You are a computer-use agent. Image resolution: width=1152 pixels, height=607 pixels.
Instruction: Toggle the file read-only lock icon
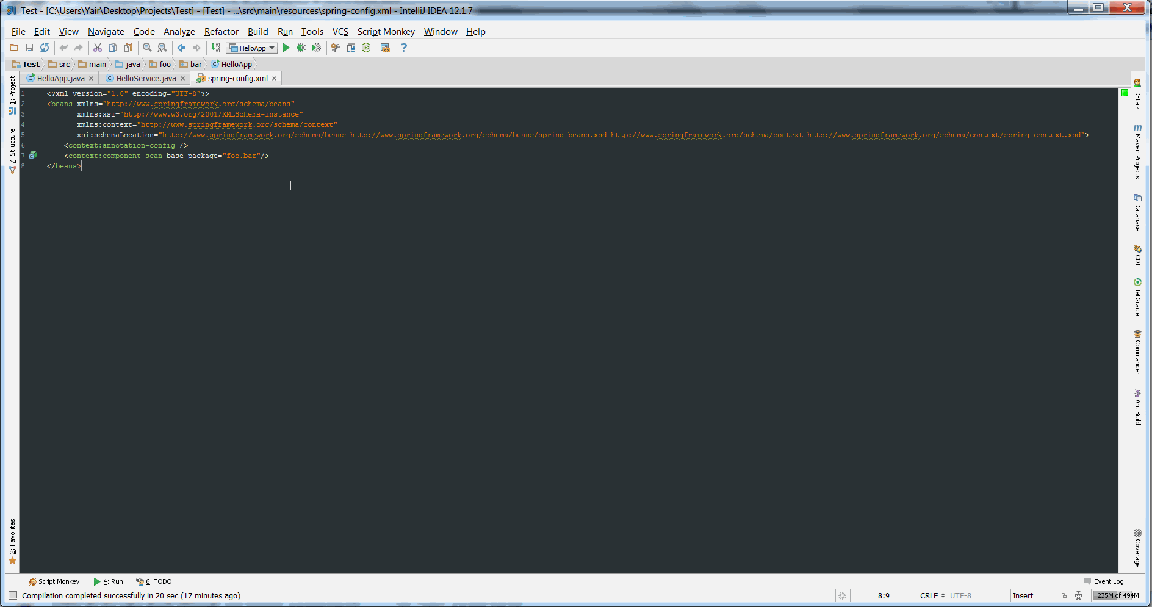point(1064,596)
